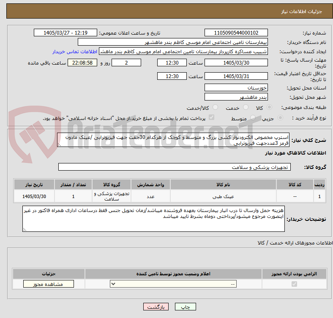The width and height of the screenshot is (333, 318).
Task: Click the unit cell عدد
Action: pos(150,196)
